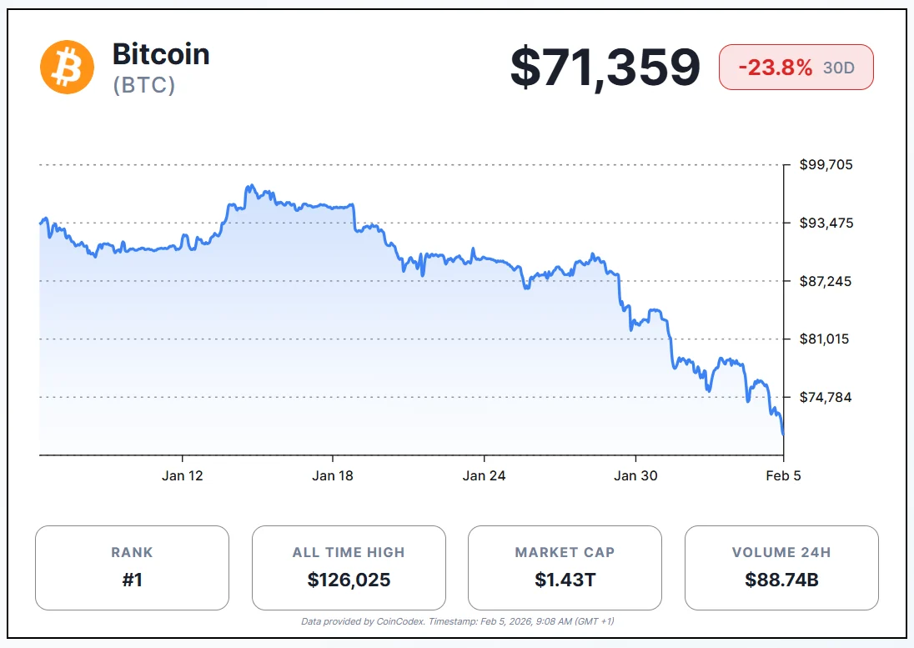Click the Jan 12 date axis label

pyautogui.click(x=183, y=476)
